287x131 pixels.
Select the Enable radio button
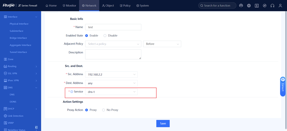[x=86, y=36]
